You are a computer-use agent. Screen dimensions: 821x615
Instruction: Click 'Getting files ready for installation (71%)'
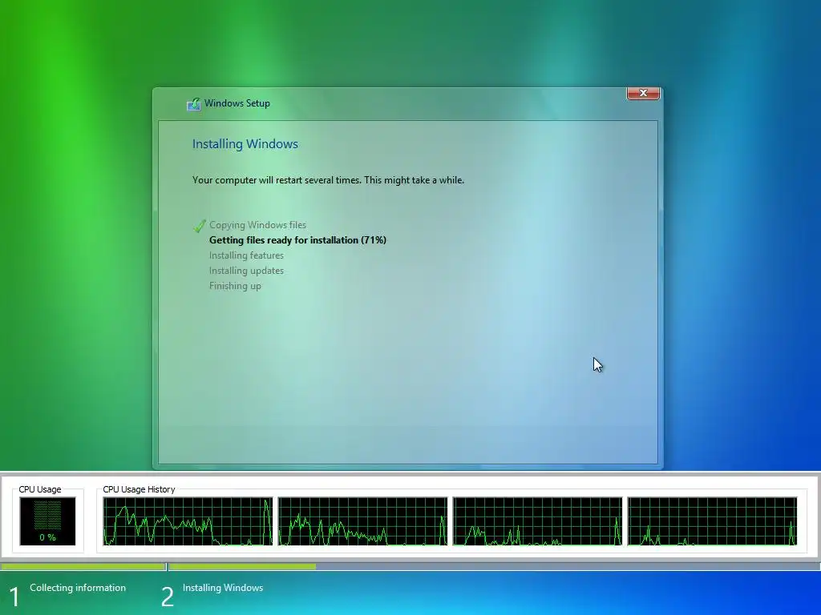(x=297, y=240)
